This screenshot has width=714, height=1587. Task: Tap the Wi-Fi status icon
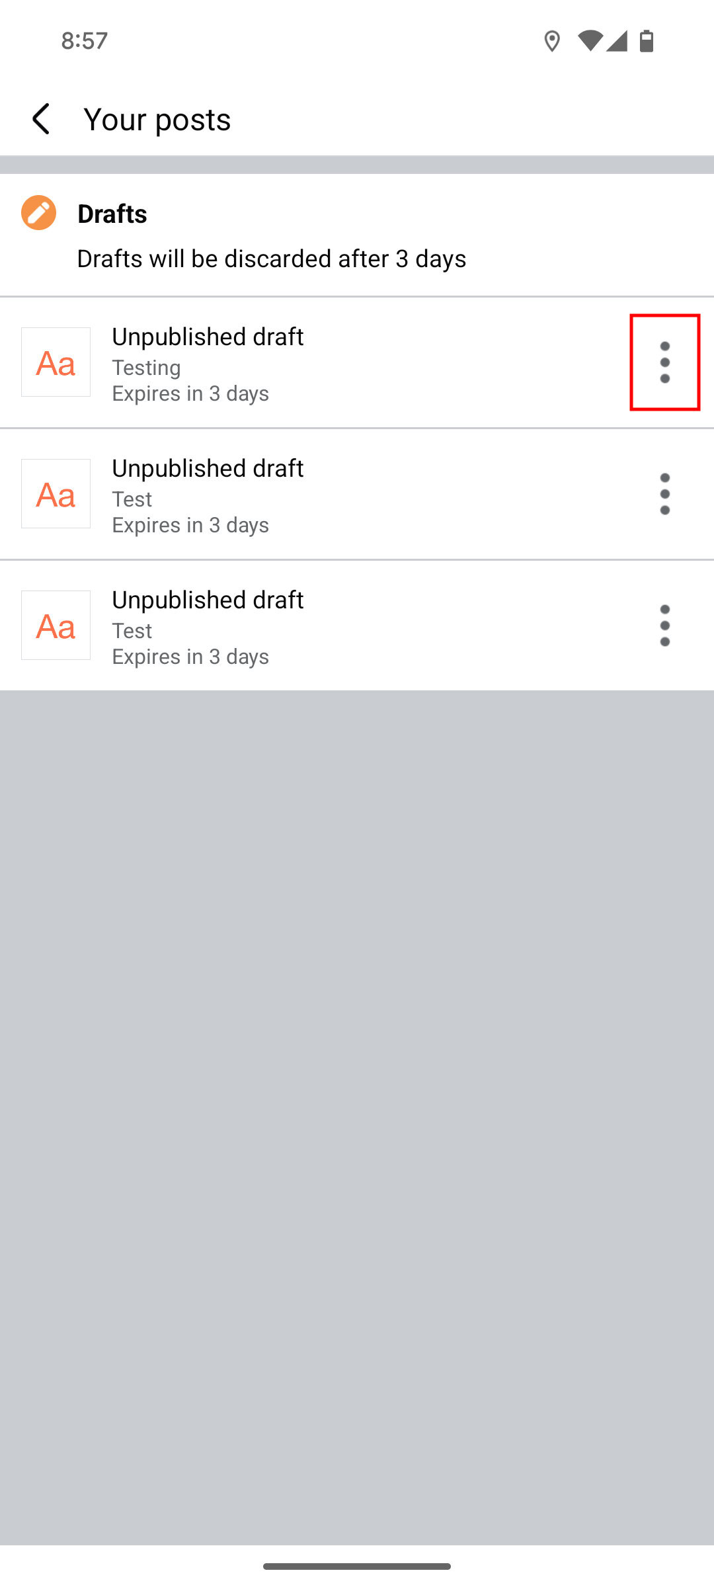[x=590, y=41]
